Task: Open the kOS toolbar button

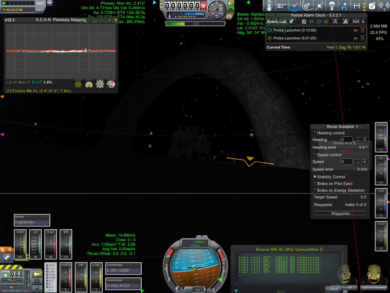Action: 282,6
